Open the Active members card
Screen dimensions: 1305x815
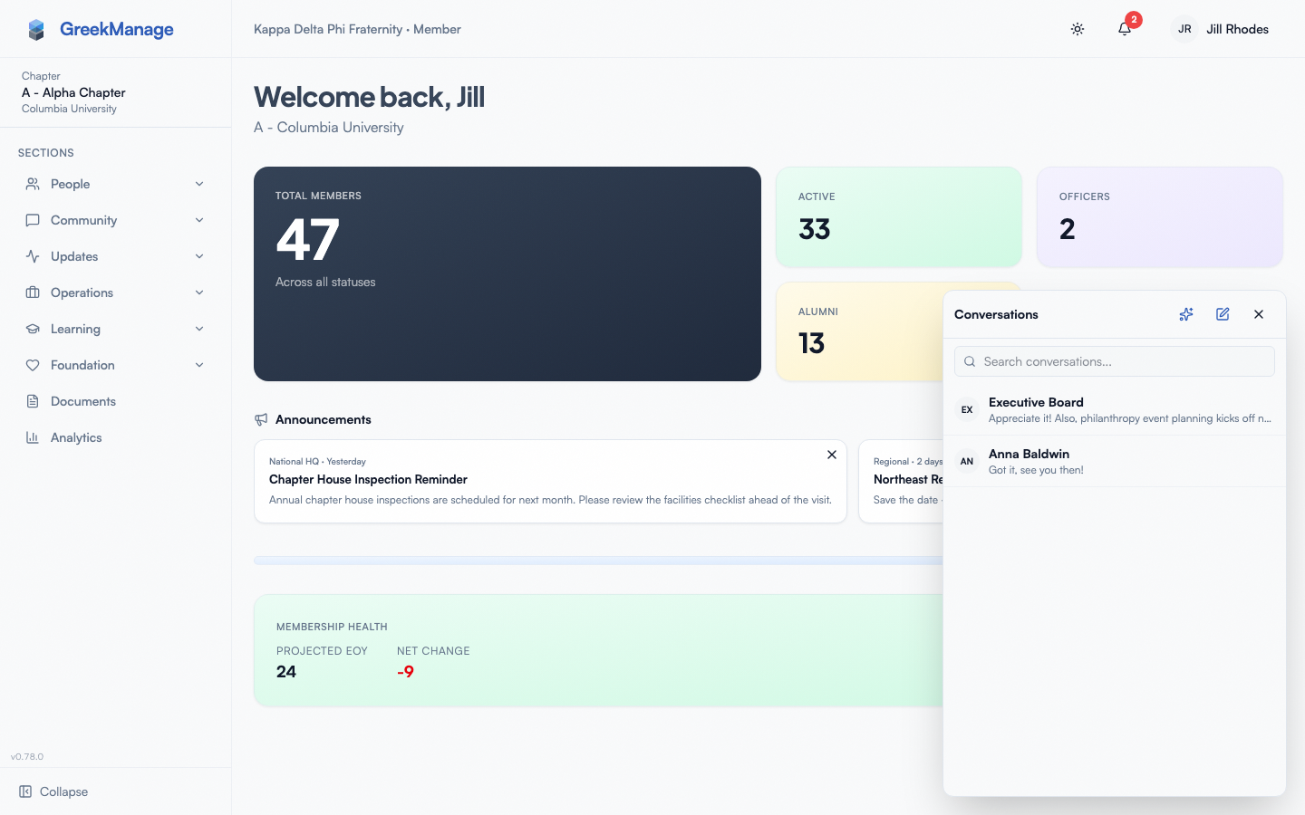click(899, 216)
